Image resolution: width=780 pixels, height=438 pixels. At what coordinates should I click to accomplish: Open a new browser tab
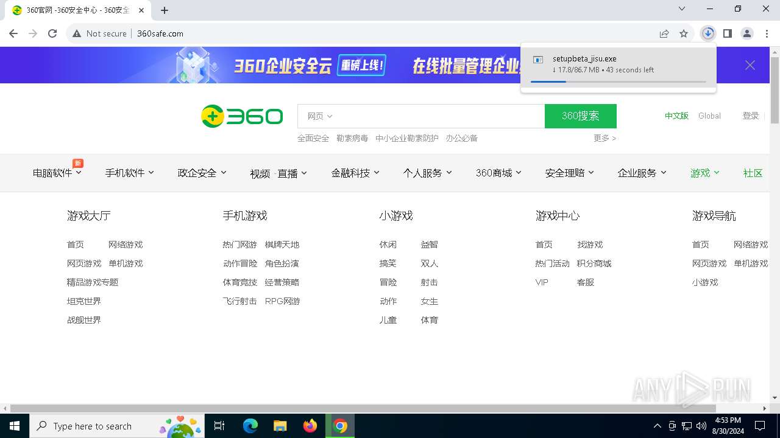(x=164, y=10)
